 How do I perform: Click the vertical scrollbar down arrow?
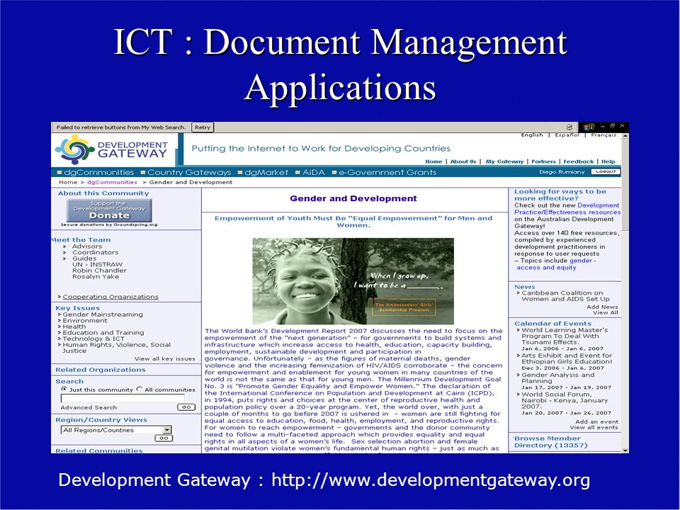(625, 450)
